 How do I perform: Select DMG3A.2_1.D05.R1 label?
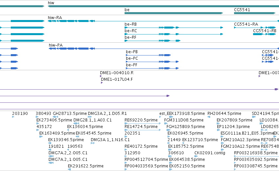[x=107, y=114]
